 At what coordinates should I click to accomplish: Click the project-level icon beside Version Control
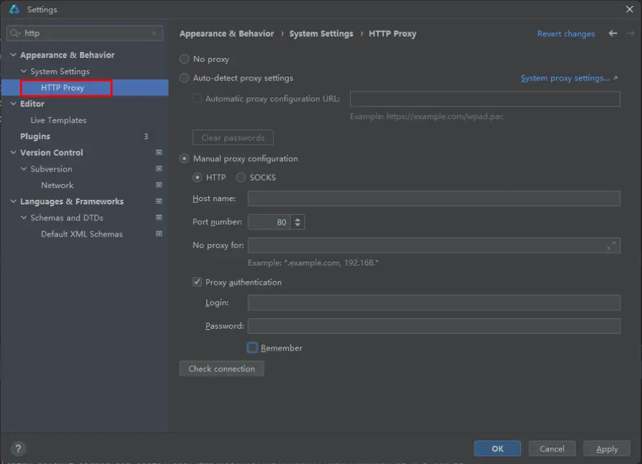point(159,153)
